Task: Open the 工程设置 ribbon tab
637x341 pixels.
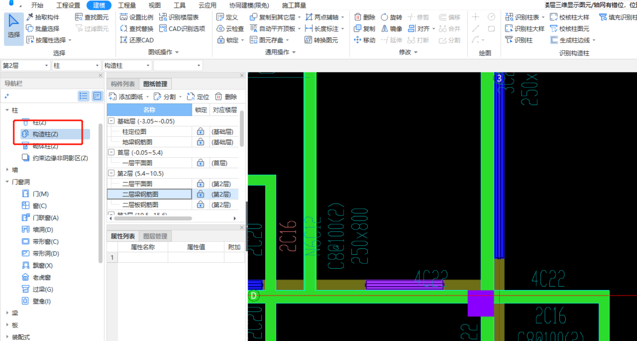Action: click(x=68, y=5)
